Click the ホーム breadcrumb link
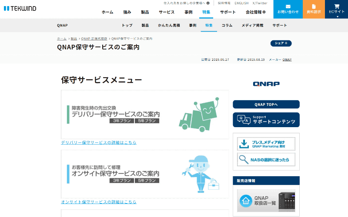The width and height of the screenshot is (348, 217). coord(62,39)
